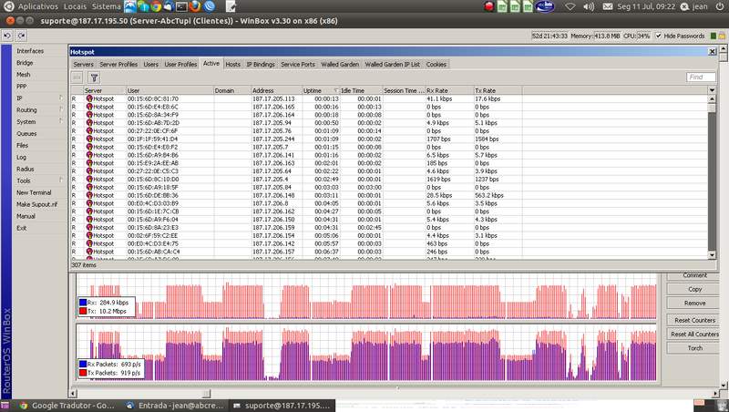Viewport: 729px width, 412px height.
Task: Switch to the Walled Garden IP List tab
Action: click(x=392, y=65)
